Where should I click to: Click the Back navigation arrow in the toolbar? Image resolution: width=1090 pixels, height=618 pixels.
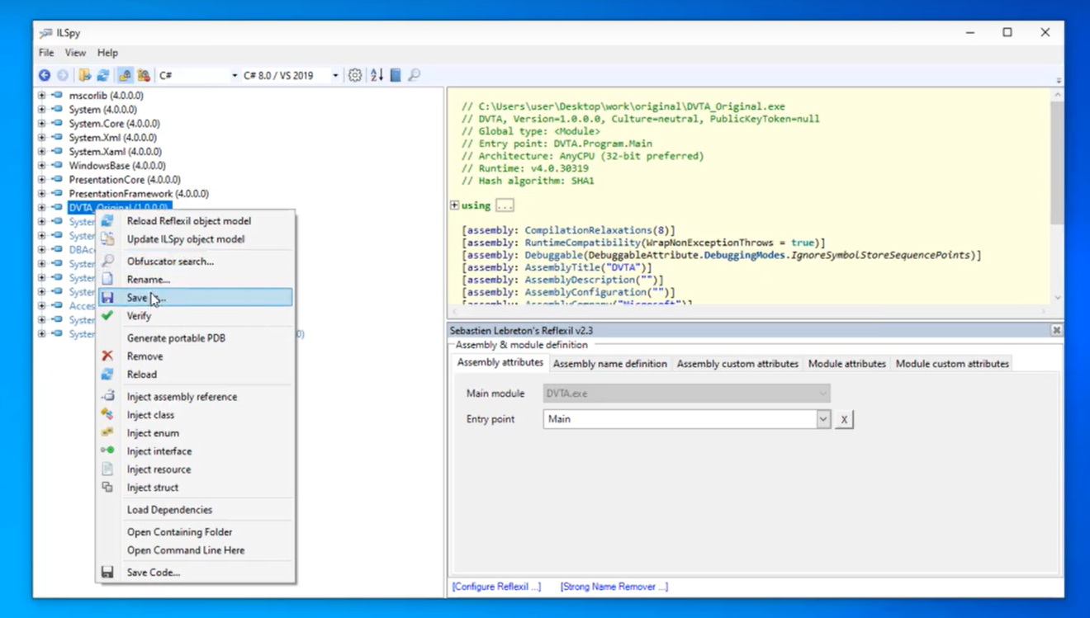(45, 75)
